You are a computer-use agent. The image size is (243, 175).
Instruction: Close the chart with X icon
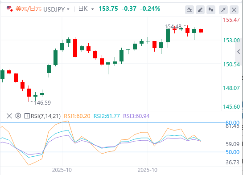click(234, 10)
